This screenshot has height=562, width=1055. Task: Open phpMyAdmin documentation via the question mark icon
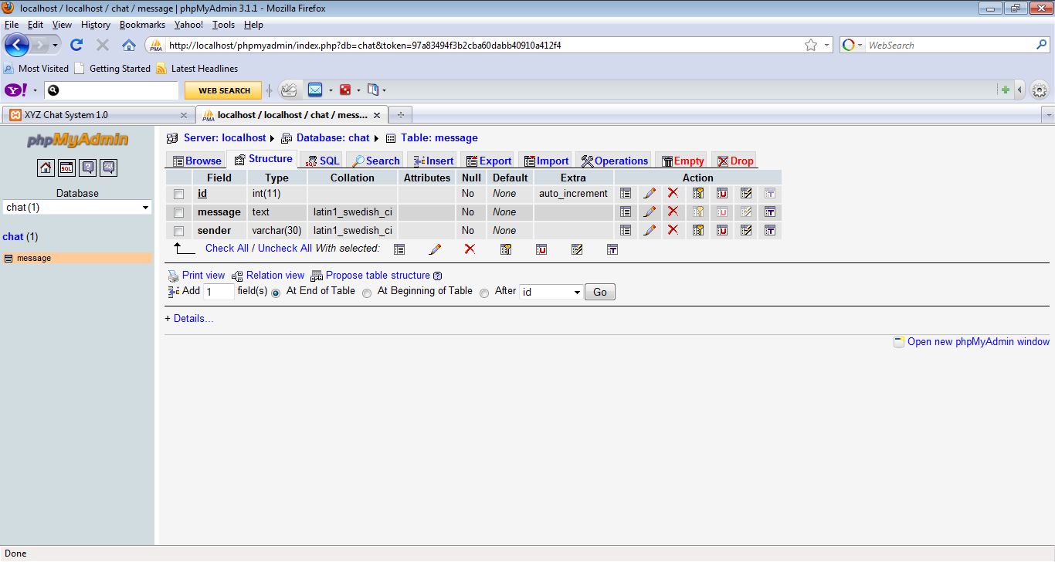87,168
